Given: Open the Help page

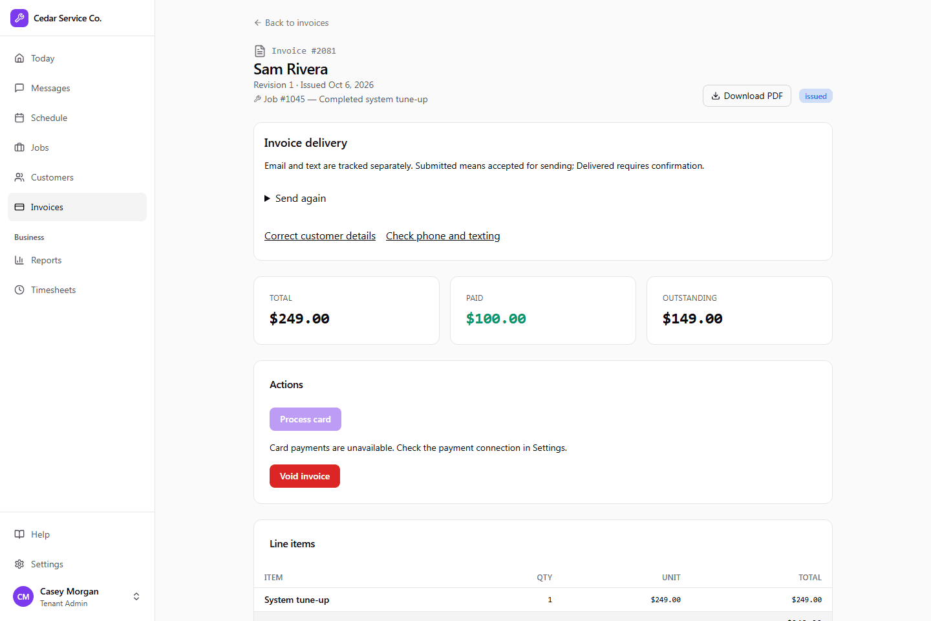Looking at the screenshot, I should [x=77, y=534].
